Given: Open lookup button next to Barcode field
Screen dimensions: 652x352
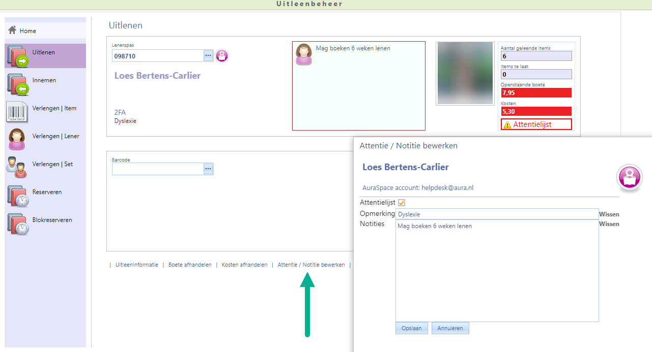Looking at the screenshot, I should pos(208,169).
